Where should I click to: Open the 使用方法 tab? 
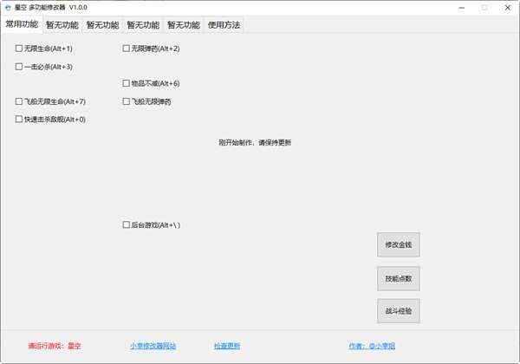(224, 25)
